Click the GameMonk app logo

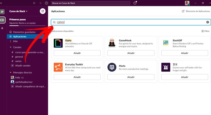112,43
